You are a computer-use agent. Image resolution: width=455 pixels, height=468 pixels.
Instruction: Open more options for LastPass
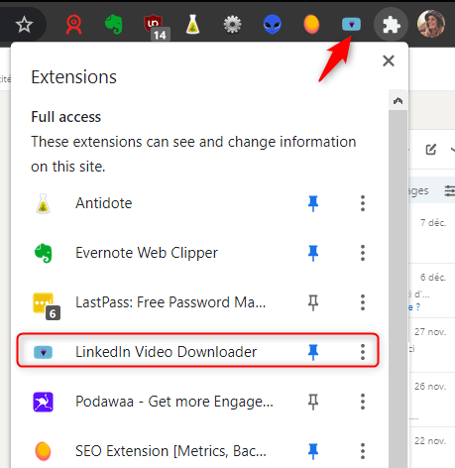click(363, 302)
